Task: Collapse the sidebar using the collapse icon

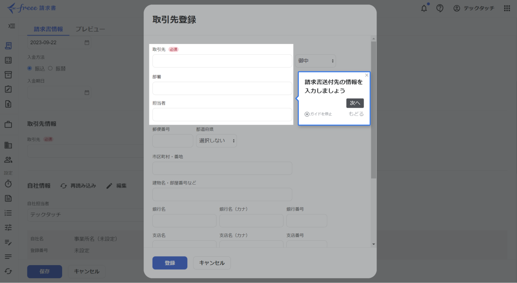Action: click(x=11, y=26)
